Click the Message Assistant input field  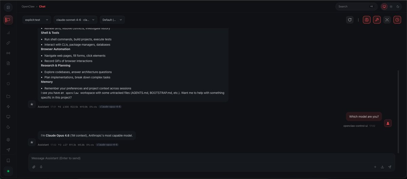[x=212, y=158]
